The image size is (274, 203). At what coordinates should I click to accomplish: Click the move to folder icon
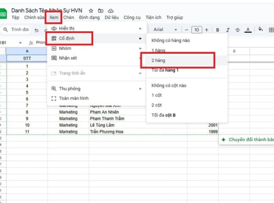(x=101, y=11)
